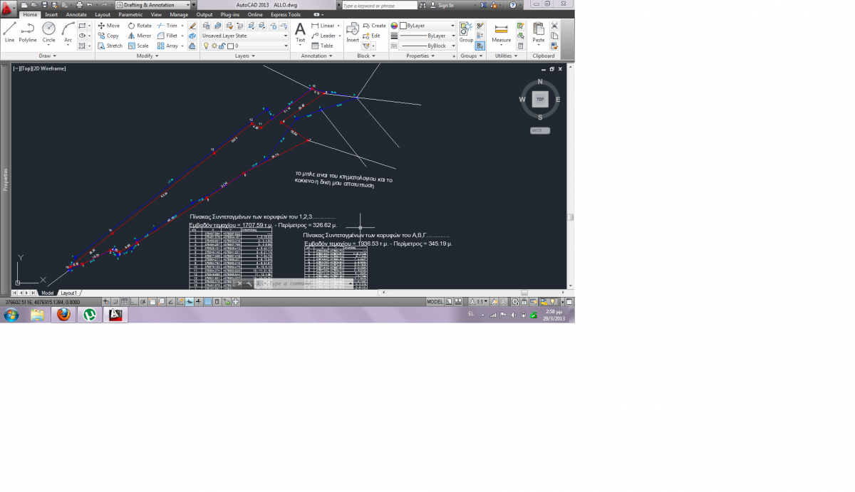
Task: Select the Polyline tool
Action: coord(28,32)
